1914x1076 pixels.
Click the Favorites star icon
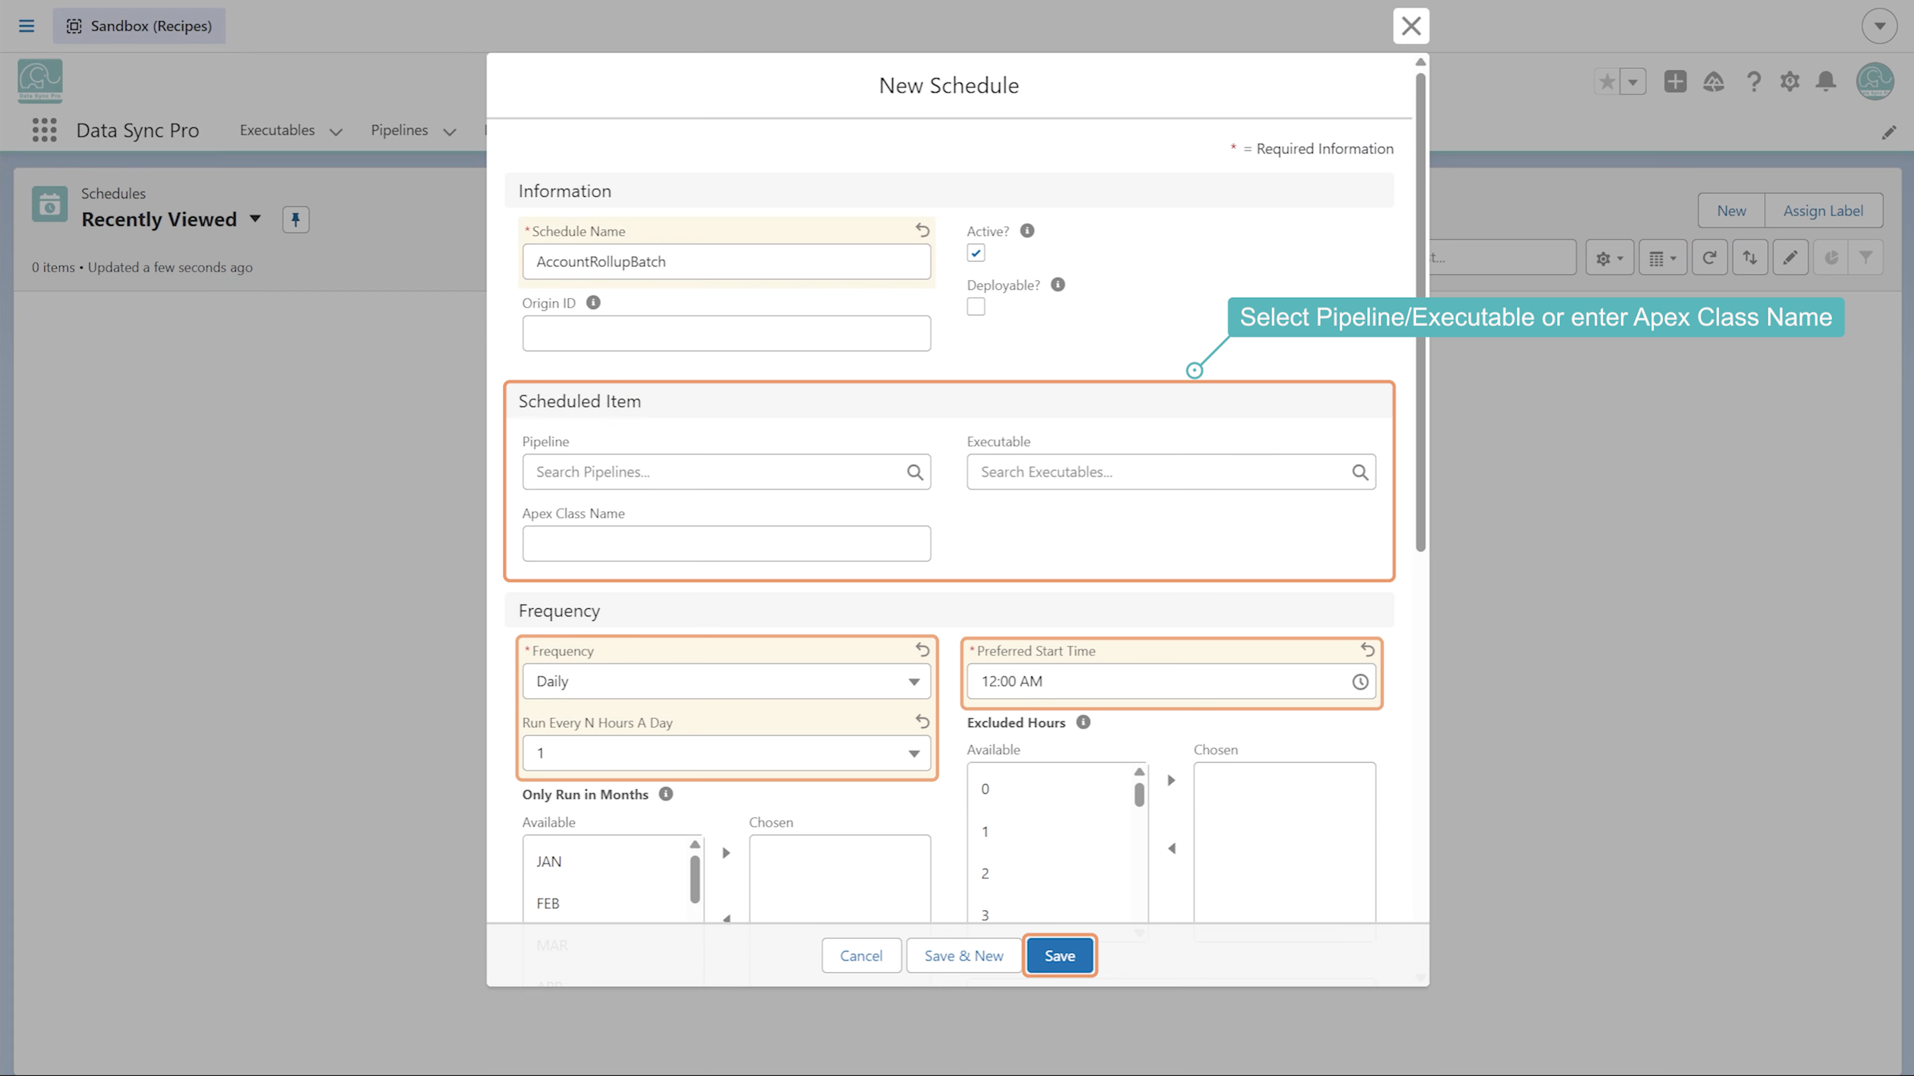pos(1607,82)
